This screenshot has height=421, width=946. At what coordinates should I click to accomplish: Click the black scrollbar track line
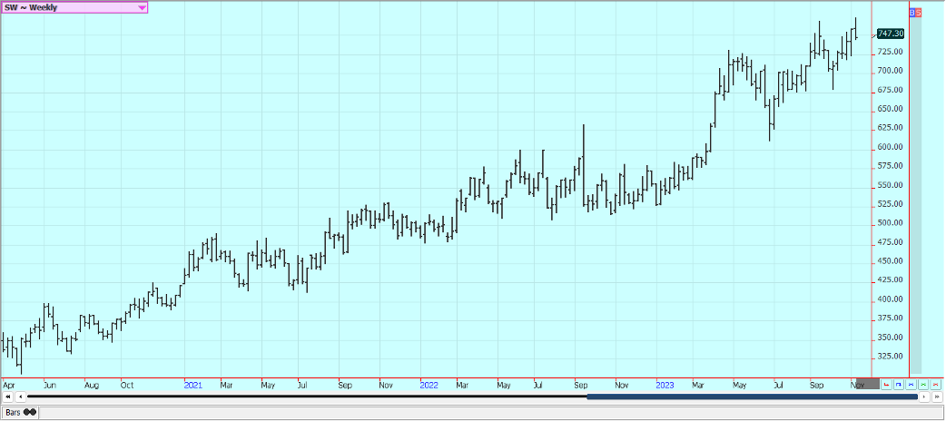[307, 397]
